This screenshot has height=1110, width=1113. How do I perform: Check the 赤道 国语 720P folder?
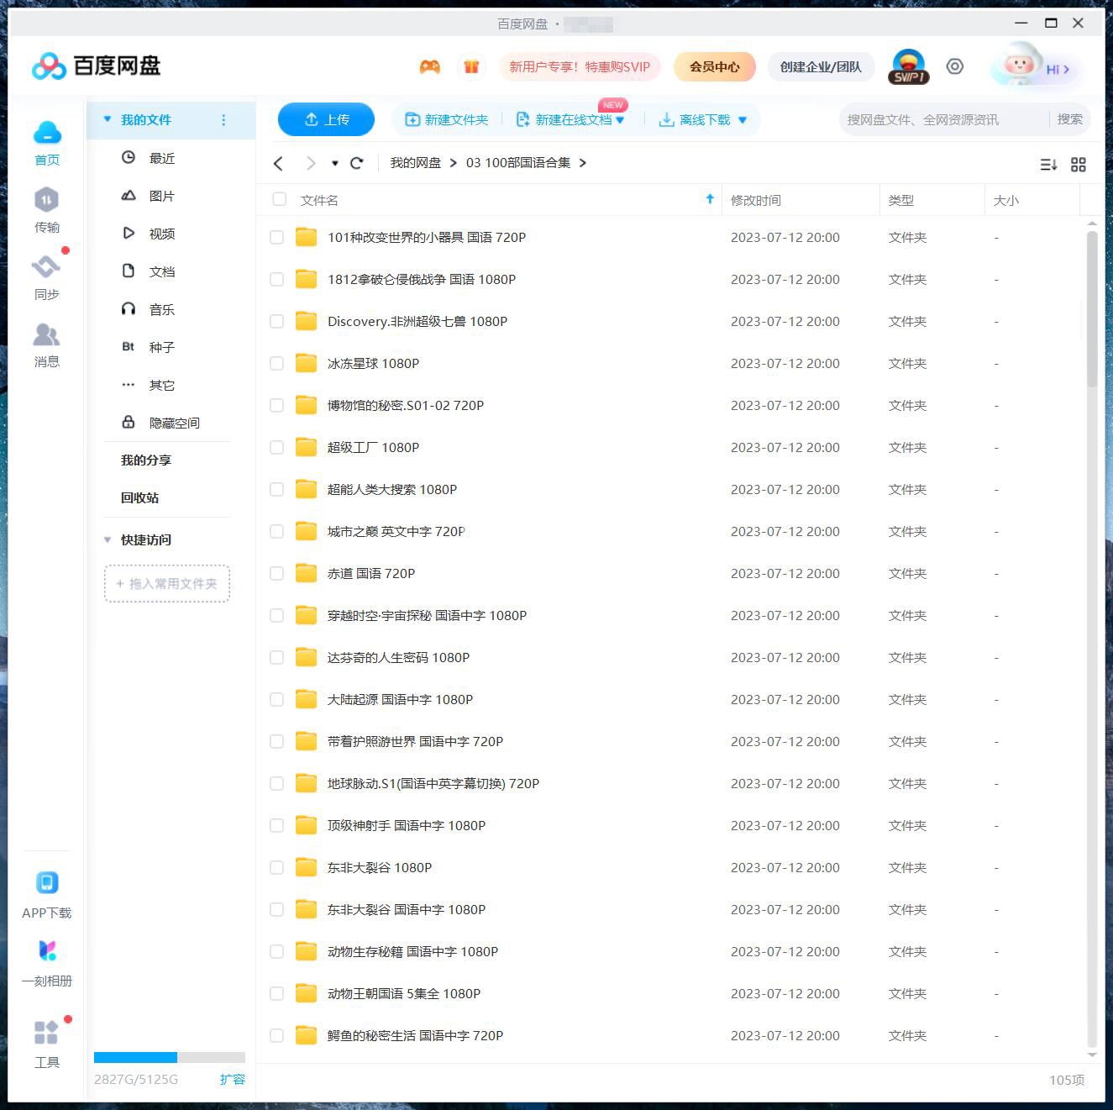coord(276,573)
